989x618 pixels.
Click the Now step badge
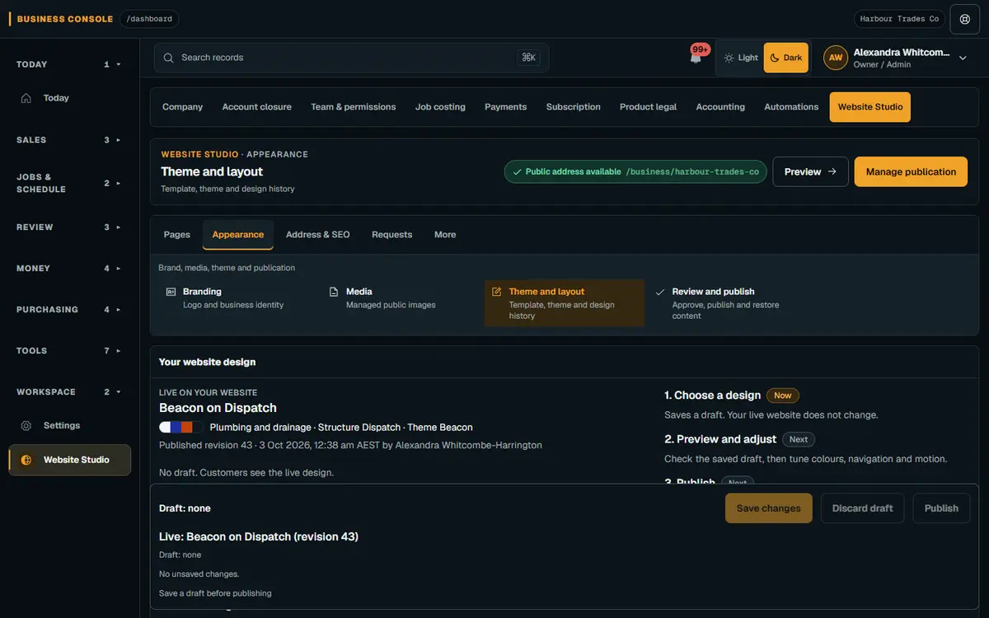[783, 396]
